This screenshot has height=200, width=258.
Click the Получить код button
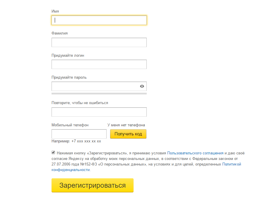click(x=128, y=134)
